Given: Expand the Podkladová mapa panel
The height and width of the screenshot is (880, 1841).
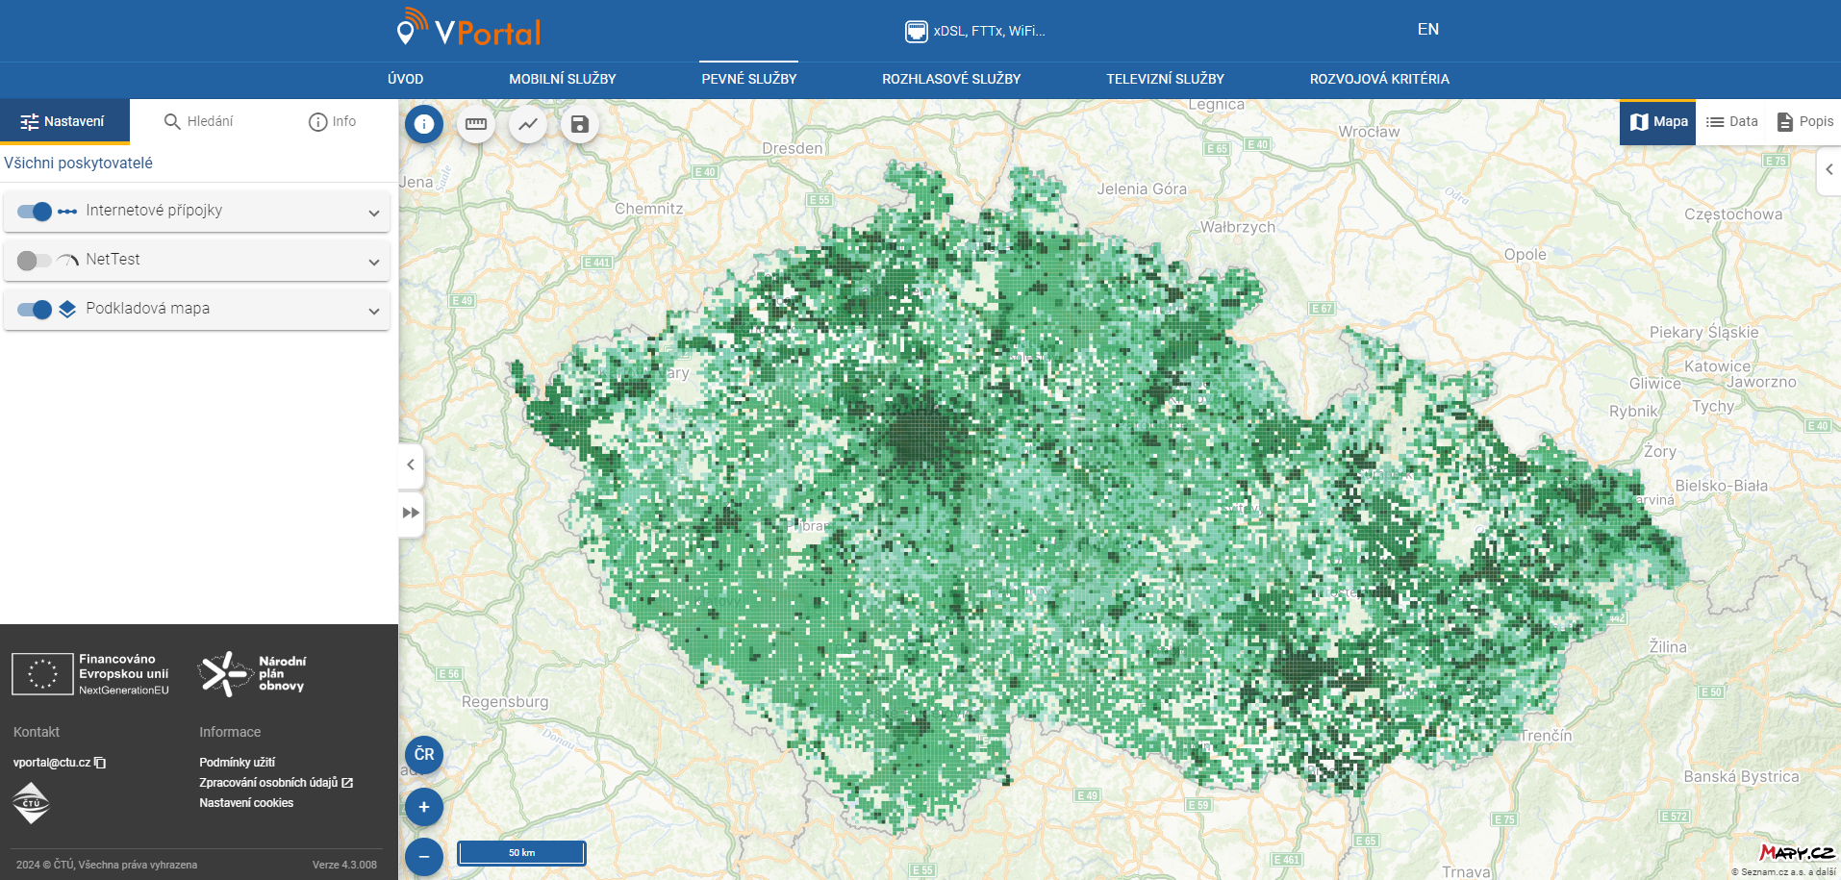Looking at the screenshot, I should (x=374, y=311).
